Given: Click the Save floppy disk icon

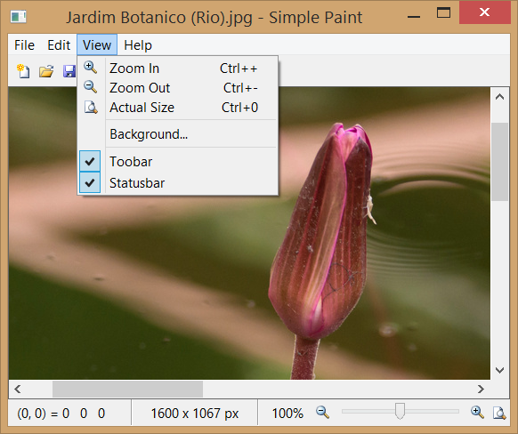Looking at the screenshot, I should click(x=69, y=71).
